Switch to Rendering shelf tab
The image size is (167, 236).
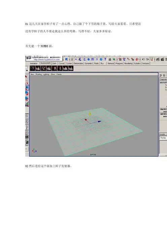(128, 64)
